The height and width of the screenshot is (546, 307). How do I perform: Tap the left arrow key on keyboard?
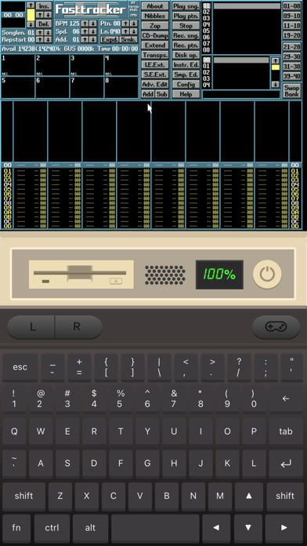pyautogui.click(x=216, y=527)
